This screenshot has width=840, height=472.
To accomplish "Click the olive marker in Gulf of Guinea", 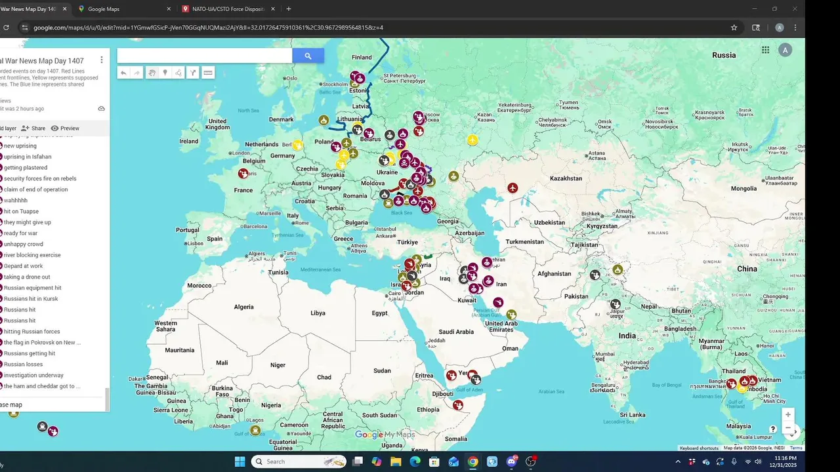I will tap(255, 430).
